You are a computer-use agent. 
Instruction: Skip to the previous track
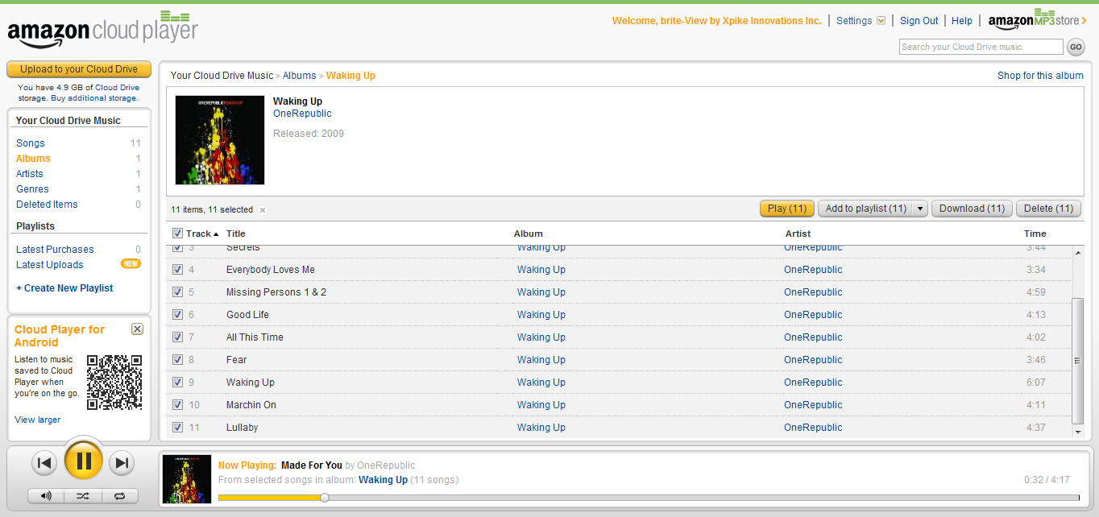(x=45, y=462)
